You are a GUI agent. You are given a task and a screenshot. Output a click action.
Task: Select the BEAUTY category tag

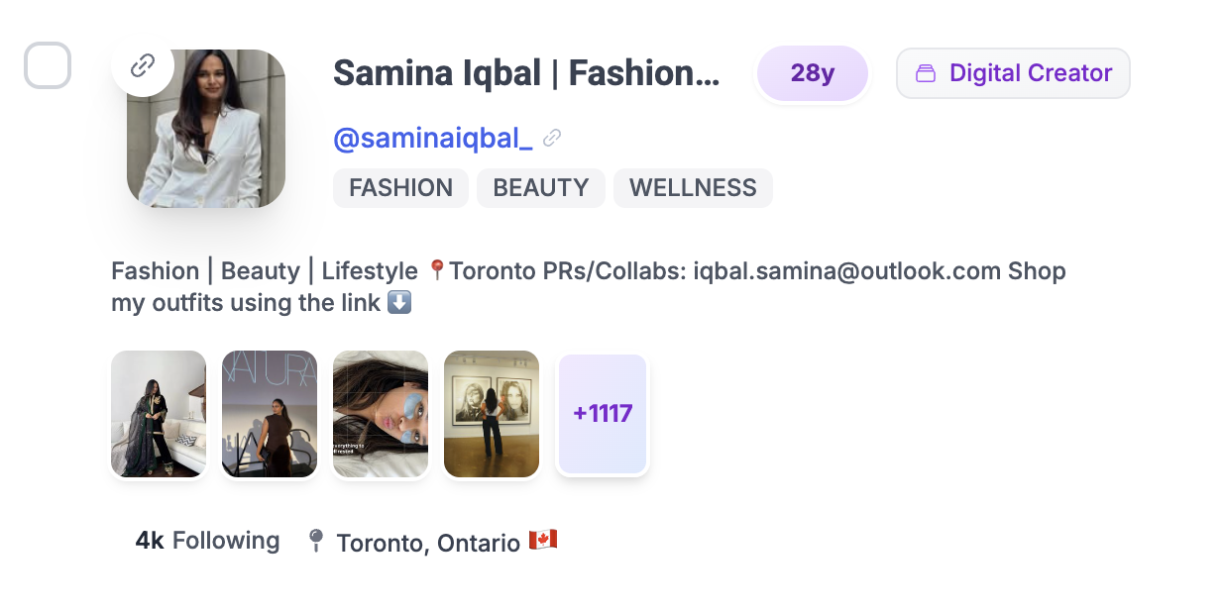[x=540, y=187]
